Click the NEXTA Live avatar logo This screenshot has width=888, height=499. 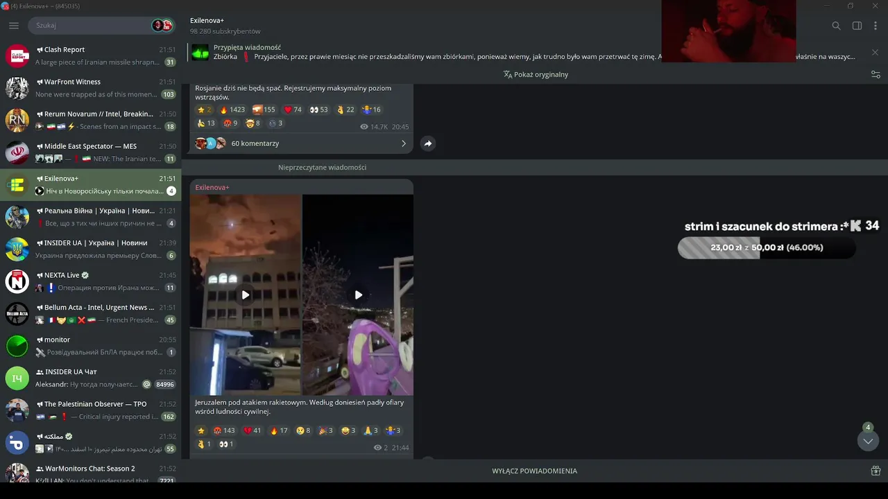[17, 281]
